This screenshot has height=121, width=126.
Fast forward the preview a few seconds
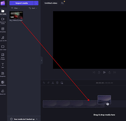[110, 72]
